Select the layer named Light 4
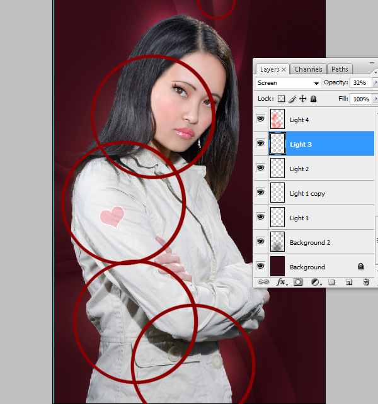378x404 pixels. point(299,120)
